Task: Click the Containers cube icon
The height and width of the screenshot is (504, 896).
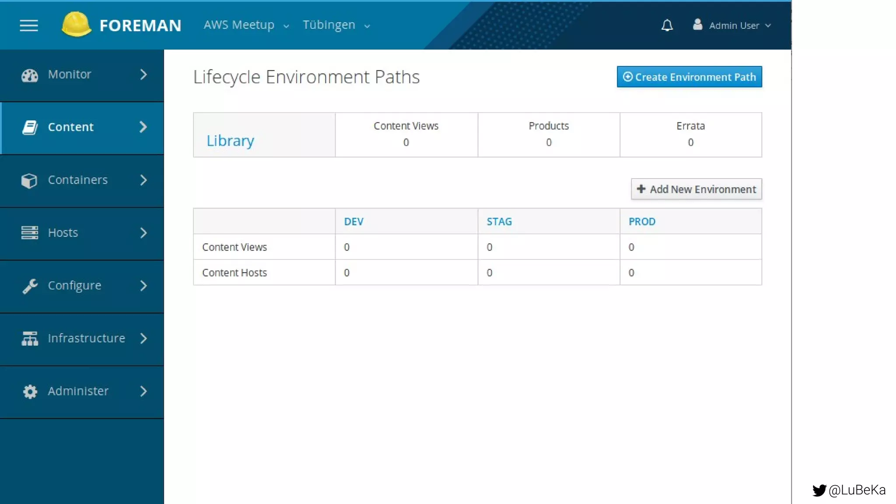Action: tap(29, 180)
